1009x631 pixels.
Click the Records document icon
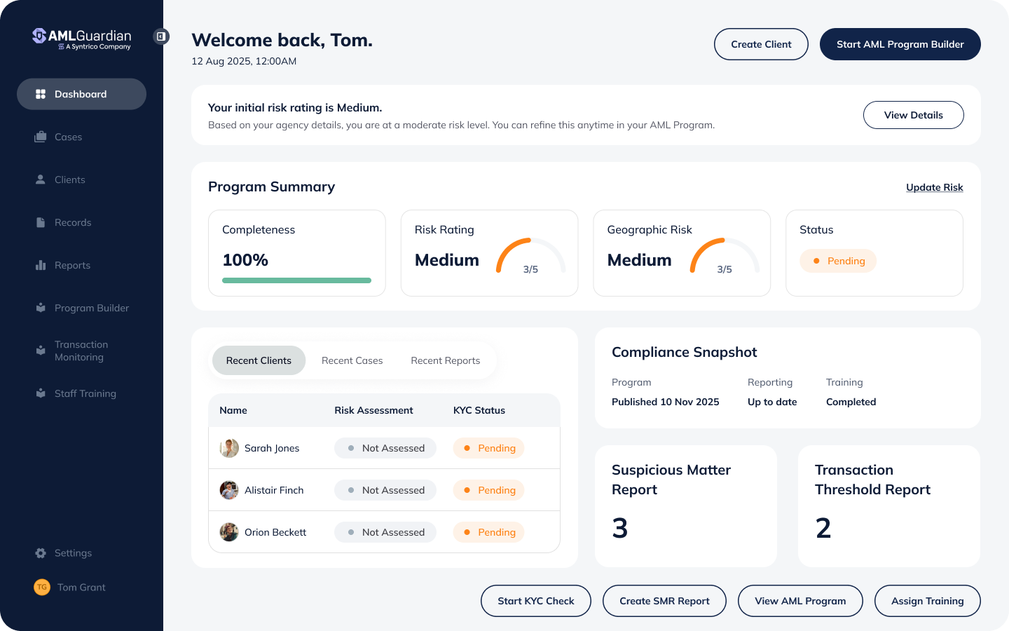tap(41, 222)
